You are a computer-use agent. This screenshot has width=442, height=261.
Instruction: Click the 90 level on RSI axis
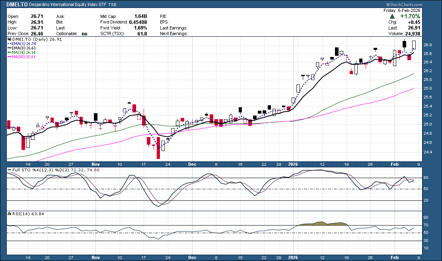pos(426,218)
